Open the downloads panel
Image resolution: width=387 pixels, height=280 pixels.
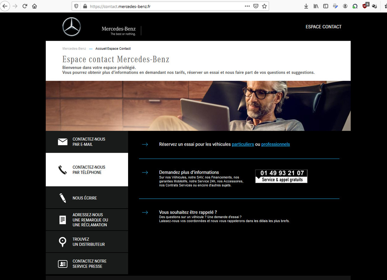306,6
